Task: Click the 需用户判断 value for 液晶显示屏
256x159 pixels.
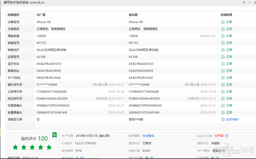Action: (136, 120)
